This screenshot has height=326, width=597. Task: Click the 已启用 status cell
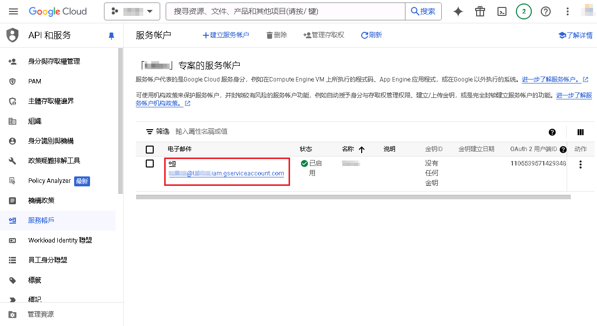pyautogui.click(x=311, y=168)
